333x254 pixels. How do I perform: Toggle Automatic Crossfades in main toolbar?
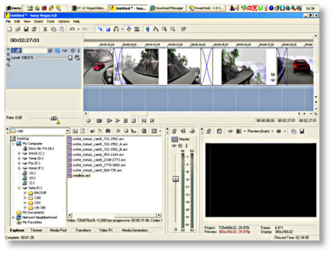click(108, 29)
